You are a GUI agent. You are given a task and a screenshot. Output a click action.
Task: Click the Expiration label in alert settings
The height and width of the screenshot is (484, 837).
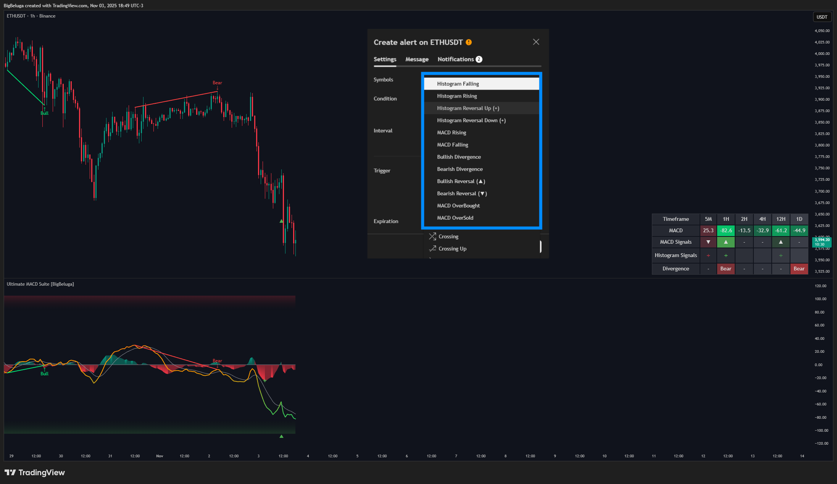click(386, 222)
